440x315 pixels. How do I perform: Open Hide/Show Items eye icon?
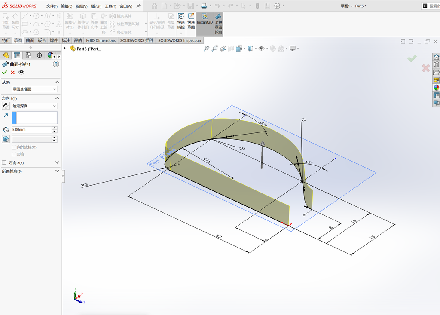coord(262,48)
